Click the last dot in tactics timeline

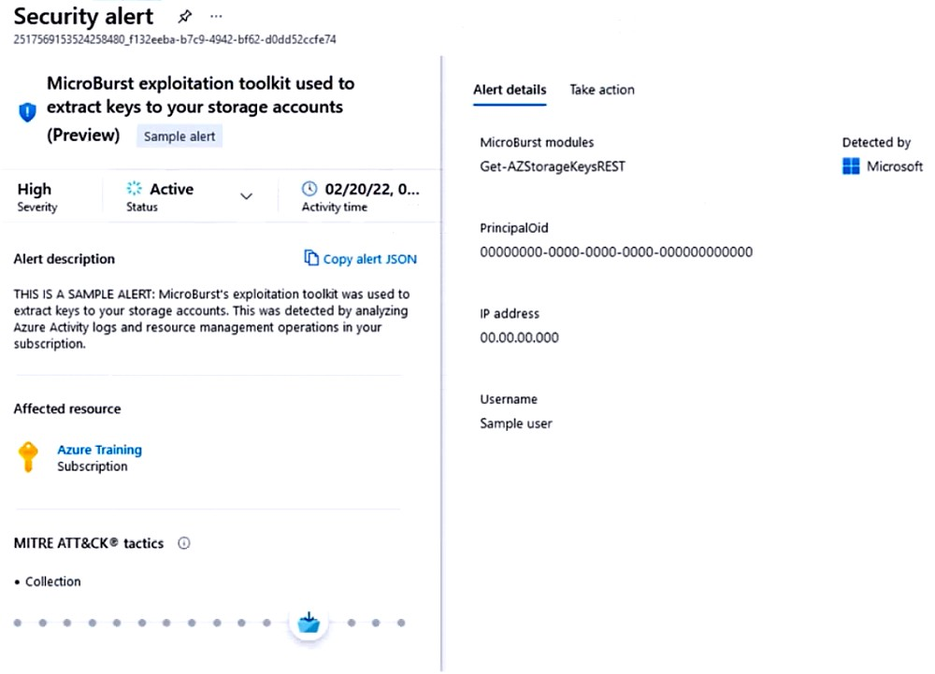click(x=401, y=623)
